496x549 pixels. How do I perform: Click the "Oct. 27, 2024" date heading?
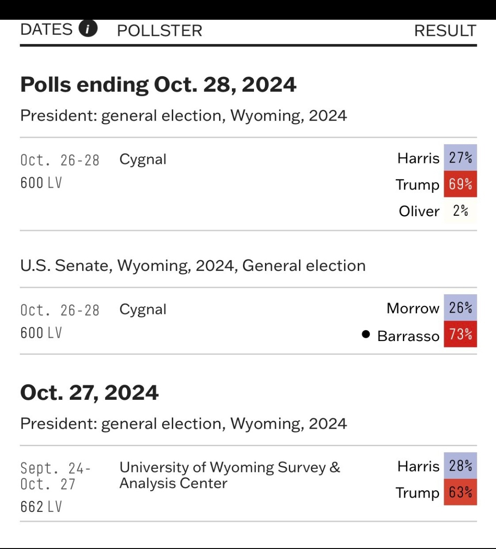point(90,393)
